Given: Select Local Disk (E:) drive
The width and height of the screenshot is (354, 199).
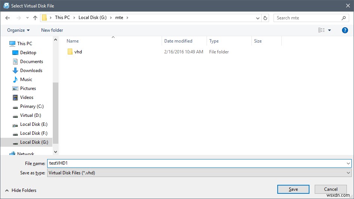Looking at the screenshot, I should pyautogui.click(x=34, y=124).
